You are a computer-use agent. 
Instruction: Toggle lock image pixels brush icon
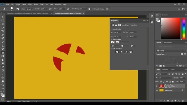point(164,82)
